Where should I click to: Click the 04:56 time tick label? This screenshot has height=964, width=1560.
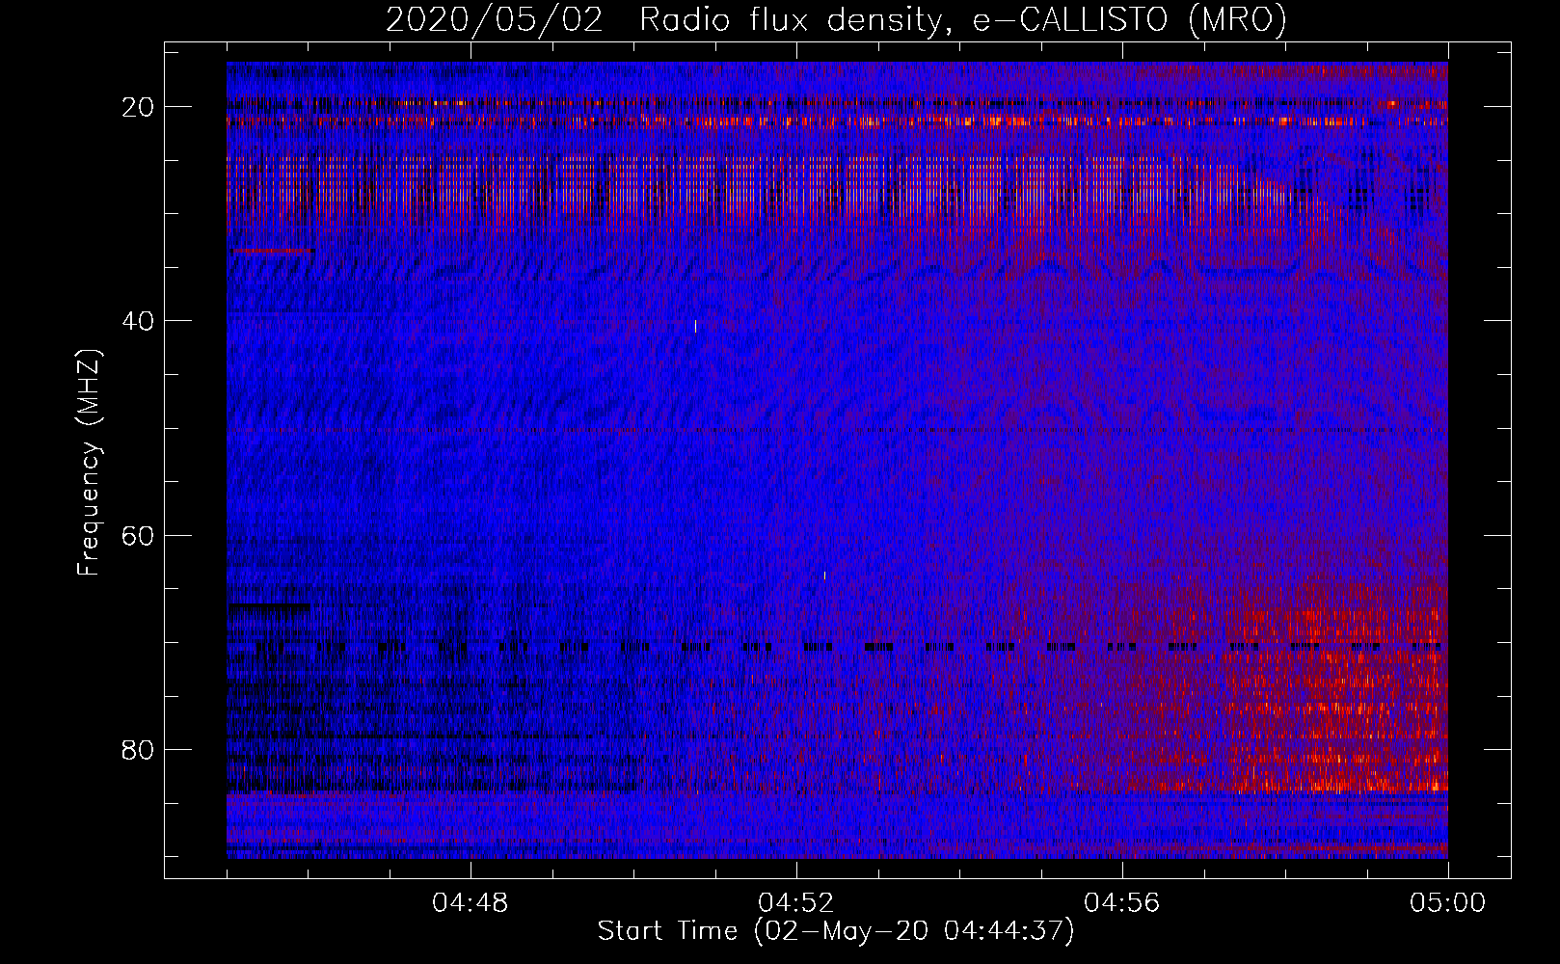1122,903
